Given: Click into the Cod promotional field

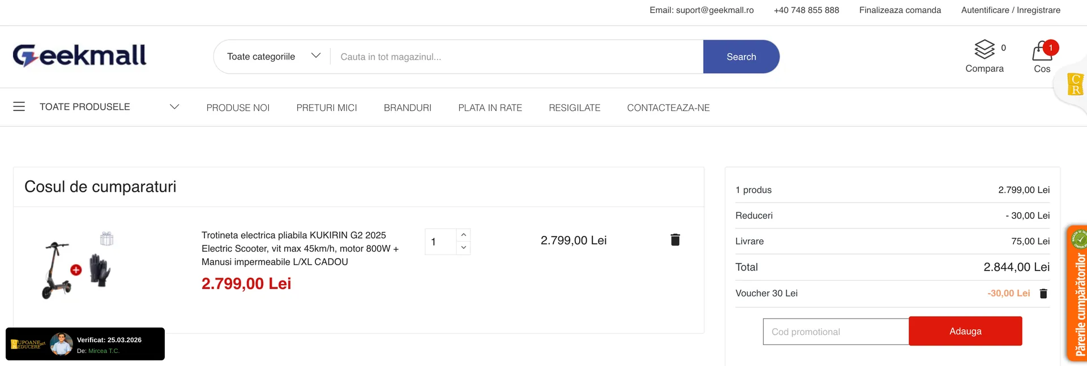Looking at the screenshot, I should (836, 331).
